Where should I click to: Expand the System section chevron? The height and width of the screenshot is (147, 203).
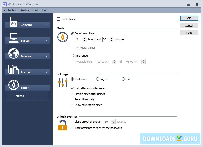[46, 40]
